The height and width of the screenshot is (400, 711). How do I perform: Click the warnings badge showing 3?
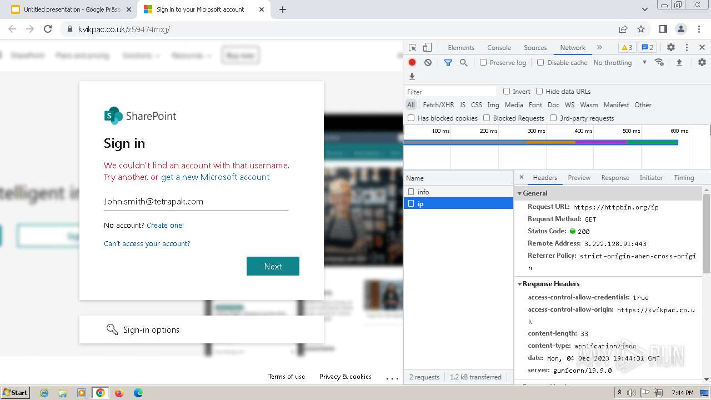tap(627, 48)
